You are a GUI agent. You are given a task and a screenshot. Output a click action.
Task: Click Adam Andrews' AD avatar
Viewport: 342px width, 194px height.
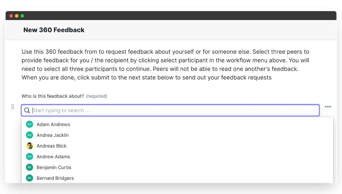point(29,124)
